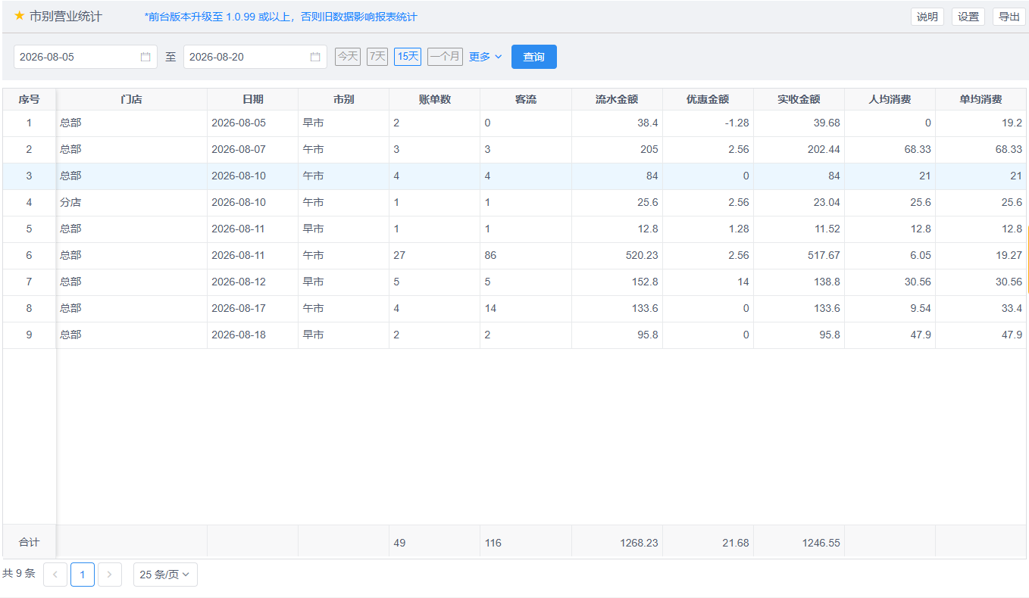Click the 138.8 实收金额 value
Screen dimensions: 1029x598
[827, 282]
